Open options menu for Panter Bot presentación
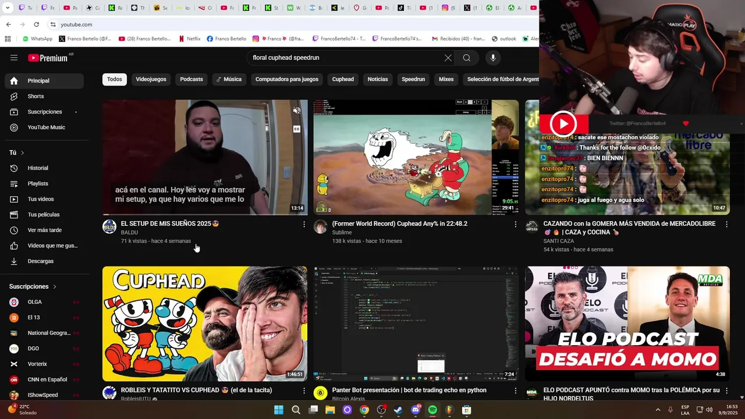 point(515,390)
